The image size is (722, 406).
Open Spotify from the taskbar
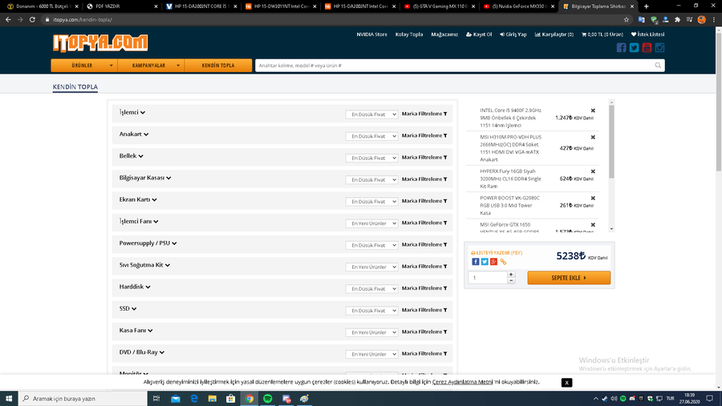(267, 399)
